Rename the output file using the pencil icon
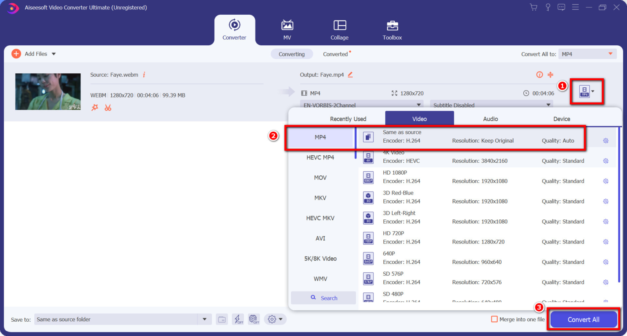Screen dimensions: 627x336 [x=350, y=75]
